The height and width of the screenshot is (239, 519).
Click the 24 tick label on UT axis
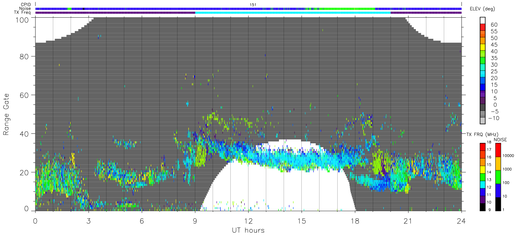pyautogui.click(x=462, y=220)
